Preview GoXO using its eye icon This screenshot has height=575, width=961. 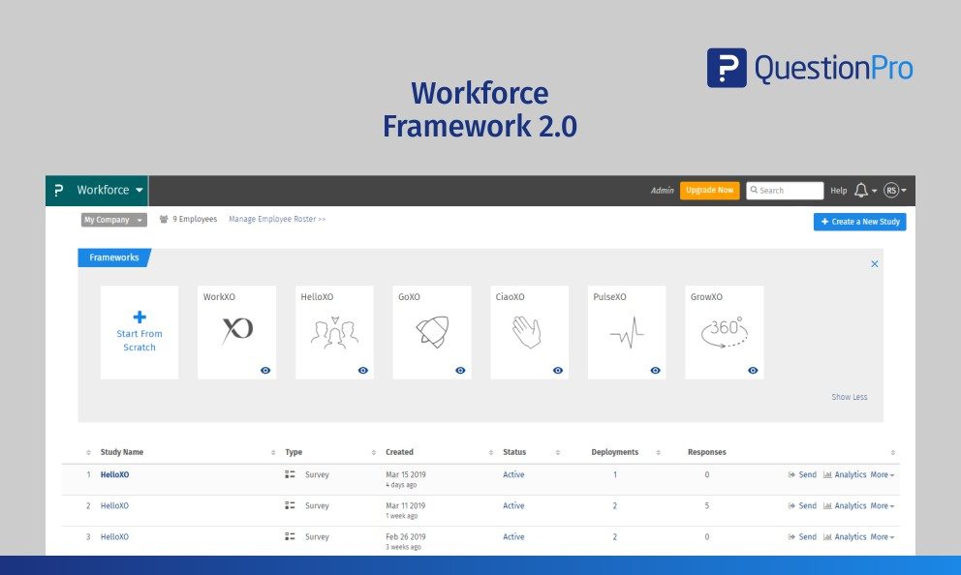tap(460, 371)
